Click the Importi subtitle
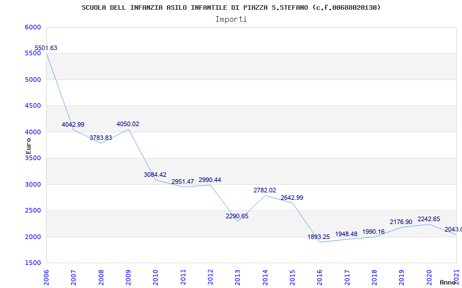Viewport: 462px width, 288px height. tap(231, 20)
